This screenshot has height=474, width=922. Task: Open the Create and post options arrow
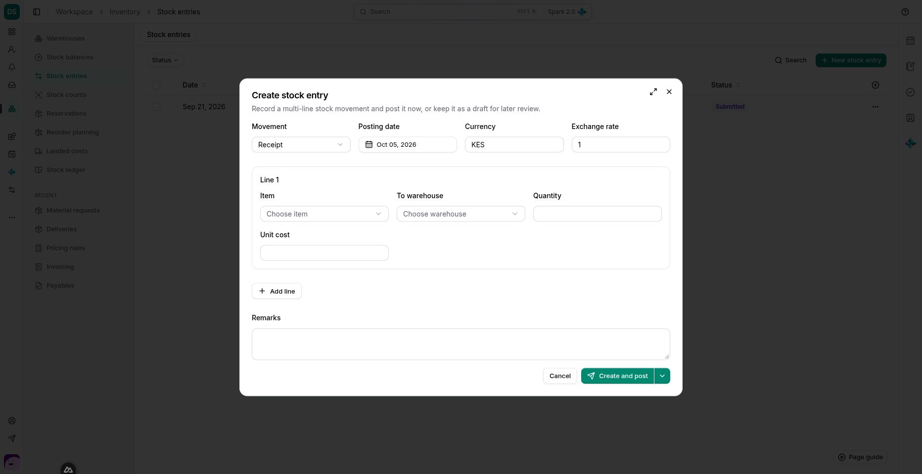coord(662,376)
